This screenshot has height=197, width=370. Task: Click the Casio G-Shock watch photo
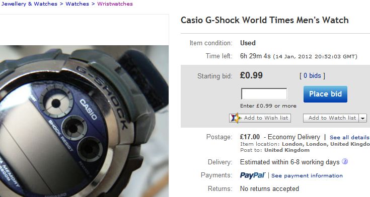(84, 121)
